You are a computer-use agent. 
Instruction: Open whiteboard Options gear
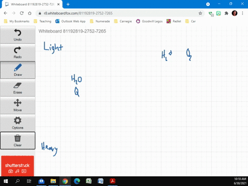[x=18, y=123]
